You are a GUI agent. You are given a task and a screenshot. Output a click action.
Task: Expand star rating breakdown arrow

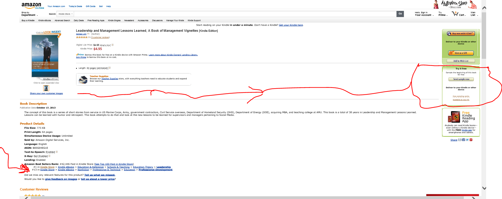pos(89,37)
